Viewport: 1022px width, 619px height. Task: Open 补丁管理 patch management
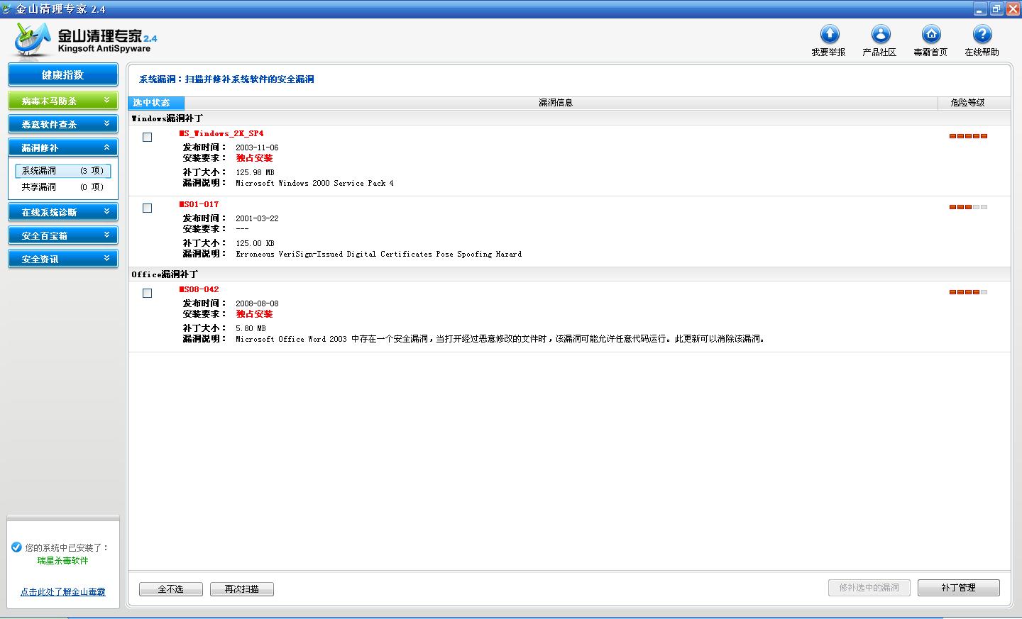point(959,588)
